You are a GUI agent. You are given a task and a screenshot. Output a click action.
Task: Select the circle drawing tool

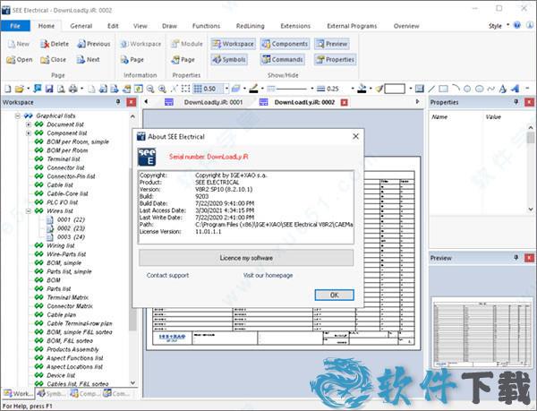coord(467,89)
